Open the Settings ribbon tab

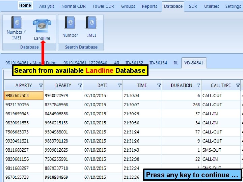pyautogui.click(x=233, y=6)
